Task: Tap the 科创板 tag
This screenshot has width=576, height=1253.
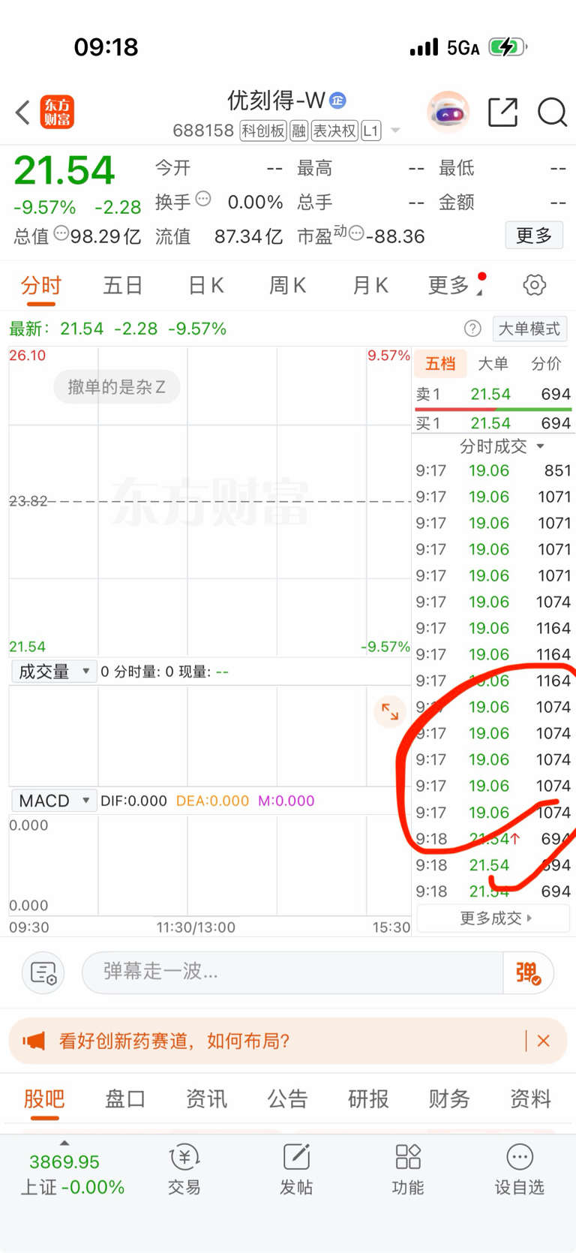Action: click(263, 131)
